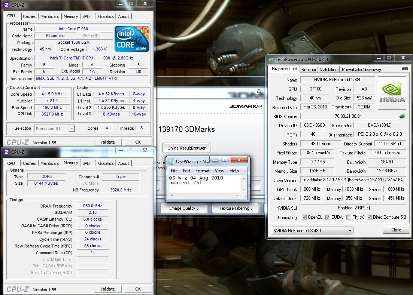Viewport: 413px width, 295px height.
Task: Switch to Memory tab in top CPU-Z window
Action: tap(71, 16)
